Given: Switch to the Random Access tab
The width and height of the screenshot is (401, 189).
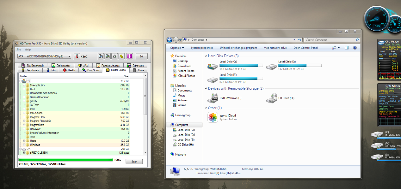Looking at the screenshot, I should 108,66.
